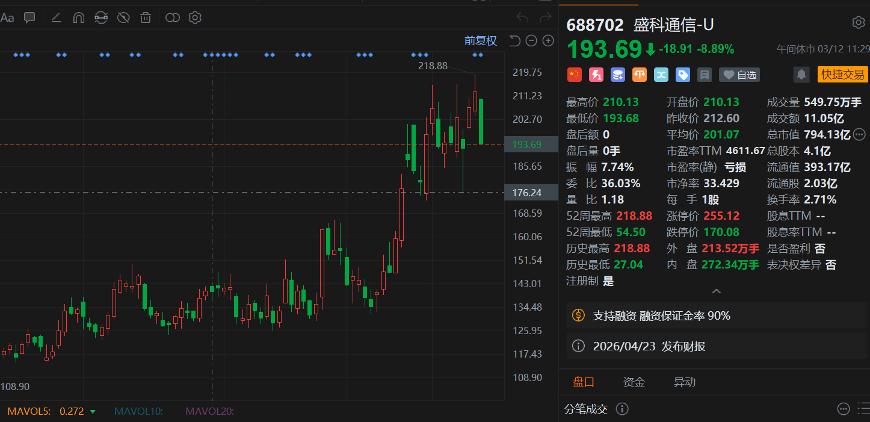Click the orange 快捷交易 button
870x422 pixels.
842,75
